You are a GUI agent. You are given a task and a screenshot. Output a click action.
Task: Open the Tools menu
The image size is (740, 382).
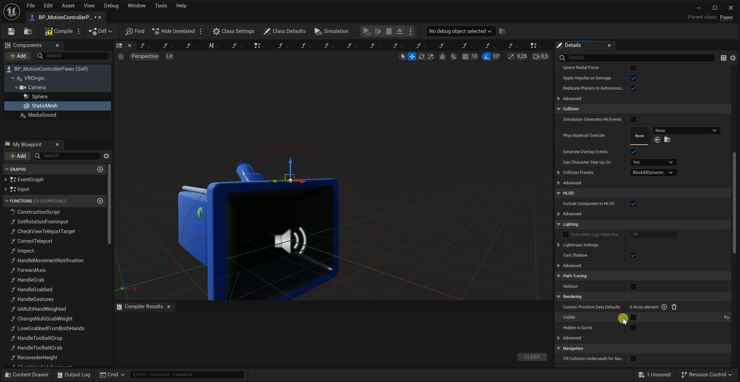pos(160,5)
